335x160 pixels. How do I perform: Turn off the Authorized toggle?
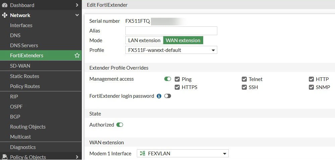[x=120, y=125]
